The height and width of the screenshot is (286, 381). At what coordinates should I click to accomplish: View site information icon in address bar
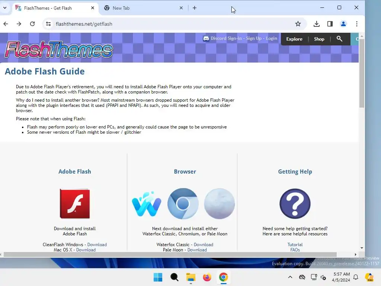coord(48,24)
